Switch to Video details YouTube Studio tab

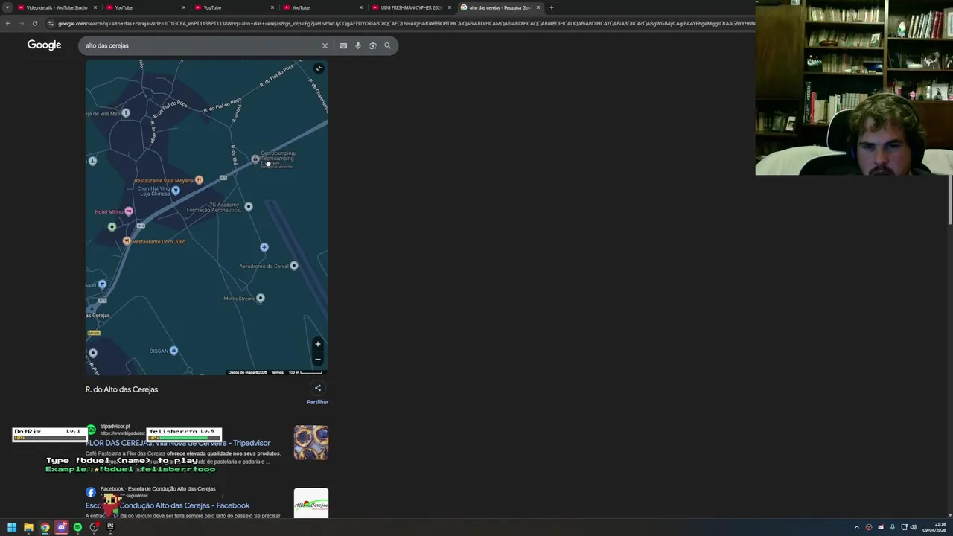(x=57, y=7)
